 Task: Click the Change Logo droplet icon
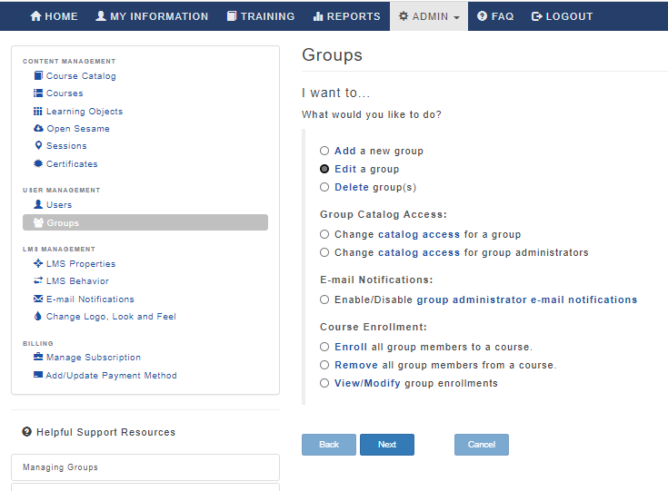click(38, 316)
